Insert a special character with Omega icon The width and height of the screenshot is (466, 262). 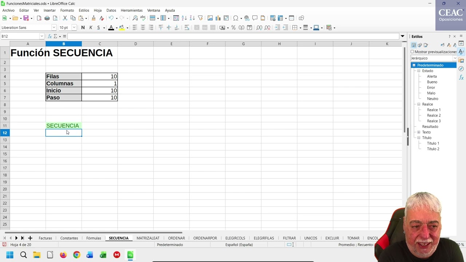(x=236, y=18)
